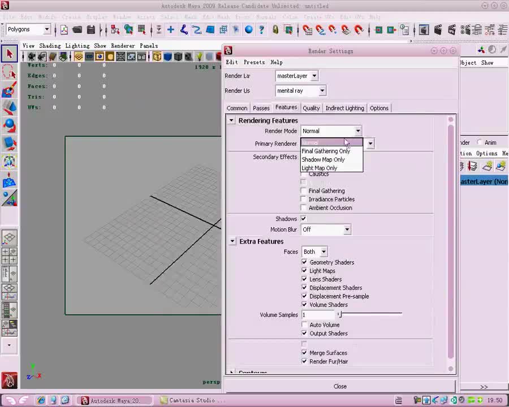Click the wireframe cube viewport icon
The width and height of the screenshot is (509, 407).
coord(157,57)
